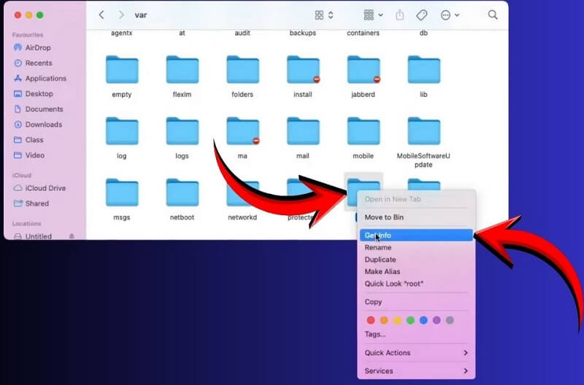Choose Rename in context menu
This screenshot has width=584, height=385.
[416, 247]
